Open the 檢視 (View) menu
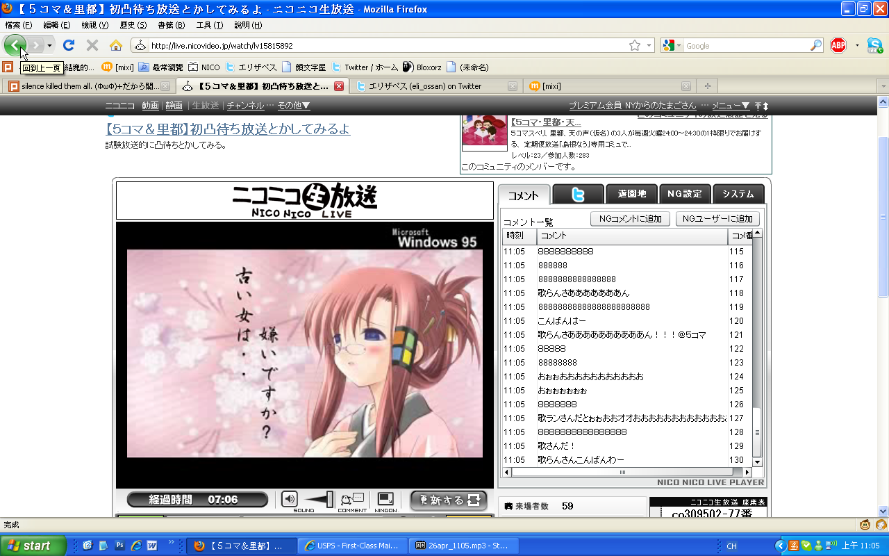This screenshot has width=889, height=556. tap(95, 25)
